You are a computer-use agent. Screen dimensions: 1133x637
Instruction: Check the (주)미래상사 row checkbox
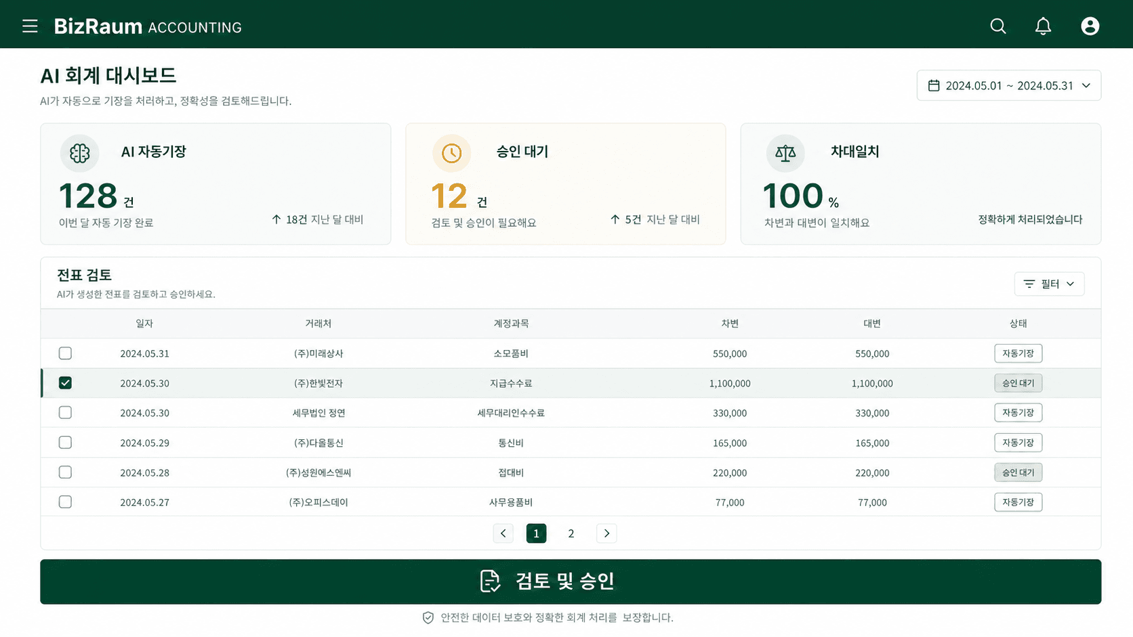[x=65, y=353]
